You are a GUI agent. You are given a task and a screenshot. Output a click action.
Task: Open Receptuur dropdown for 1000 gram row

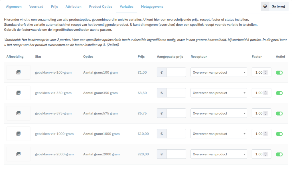pyautogui.click(x=219, y=134)
